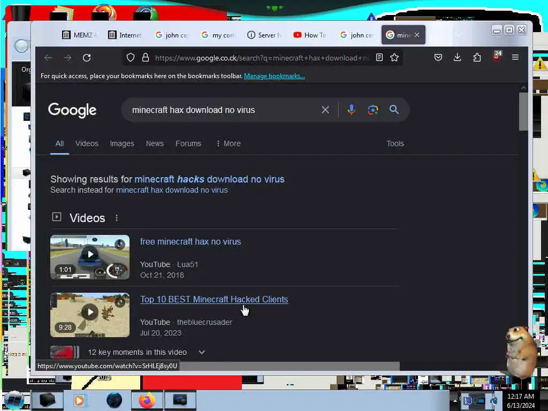Save page to Pocket icon
The image size is (548, 411).
438,57
